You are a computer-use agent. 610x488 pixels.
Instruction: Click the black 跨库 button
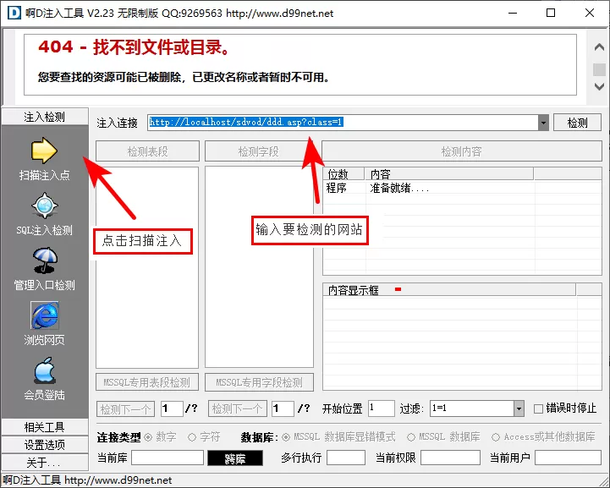235,458
